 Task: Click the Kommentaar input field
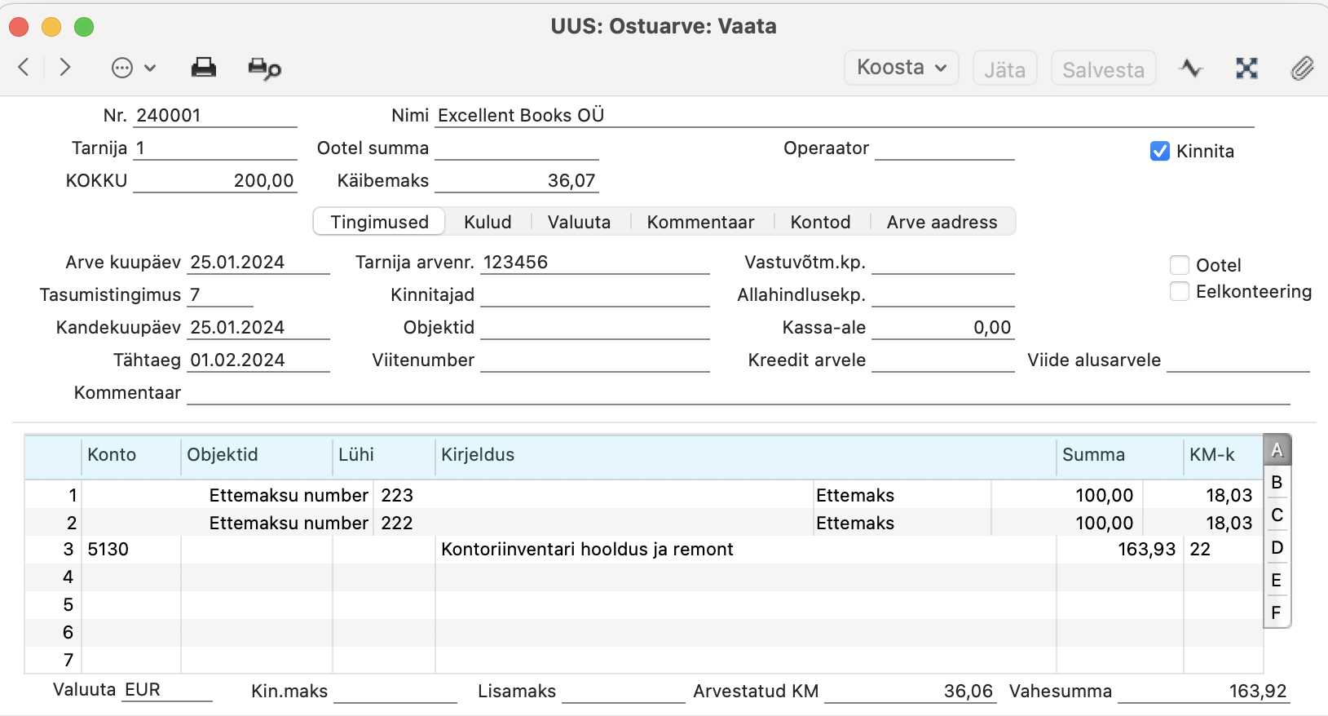(x=739, y=392)
